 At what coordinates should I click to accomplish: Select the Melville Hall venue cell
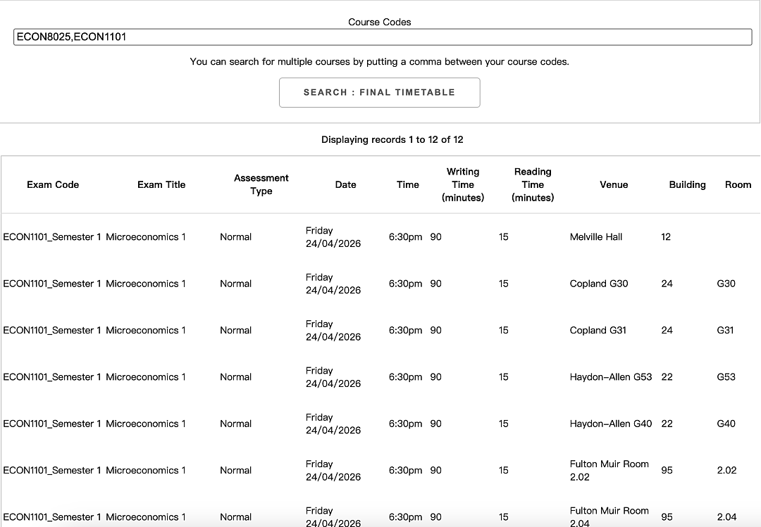click(596, 237)
